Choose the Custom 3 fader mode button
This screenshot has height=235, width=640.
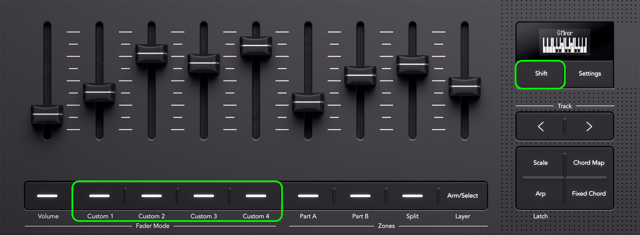tap(204, 195)
